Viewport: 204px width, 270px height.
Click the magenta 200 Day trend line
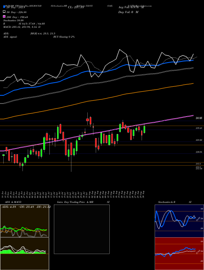tap(97, 133)
